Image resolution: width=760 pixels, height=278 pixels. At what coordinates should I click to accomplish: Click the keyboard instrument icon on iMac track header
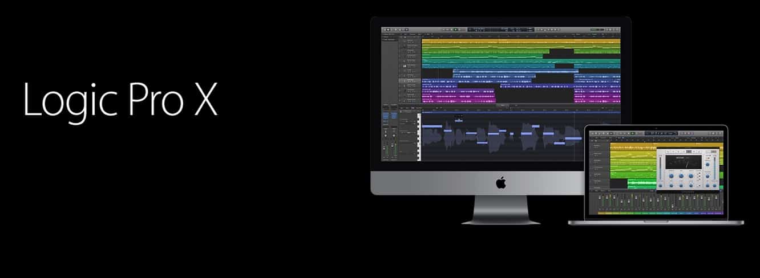[x=404, y=66]
